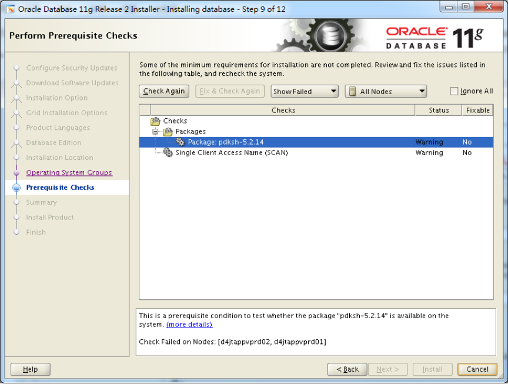508x384 pixels.
Task: Open the Show Failed filter dropdown
Action: click(x=305, y=91)
